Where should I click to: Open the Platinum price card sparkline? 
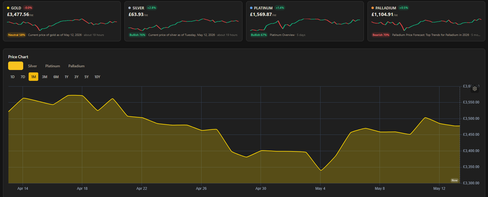pos(305,25)
